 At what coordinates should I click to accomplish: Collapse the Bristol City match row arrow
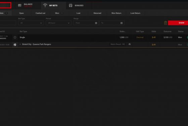click(20, 44)
